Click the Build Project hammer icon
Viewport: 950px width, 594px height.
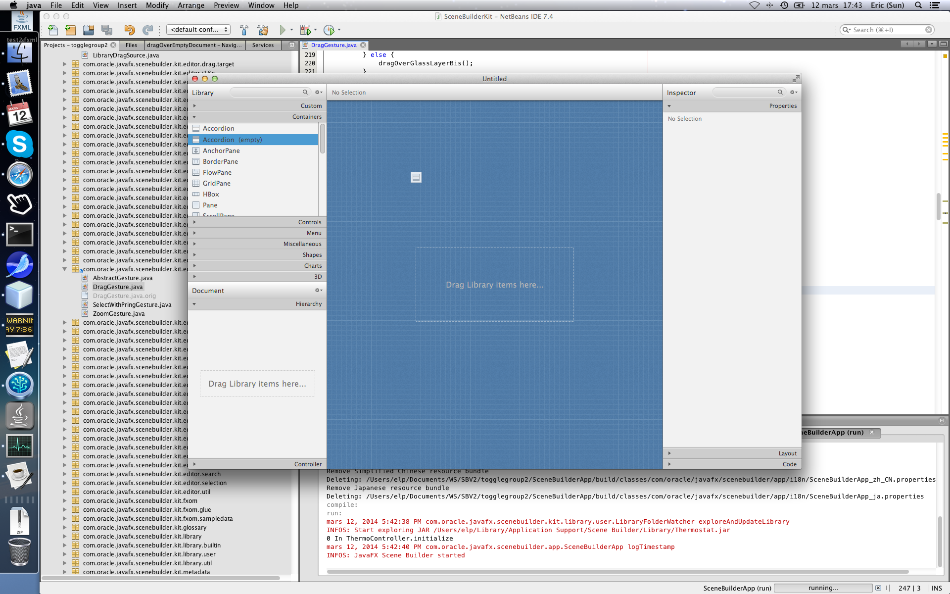coord(244,30)
